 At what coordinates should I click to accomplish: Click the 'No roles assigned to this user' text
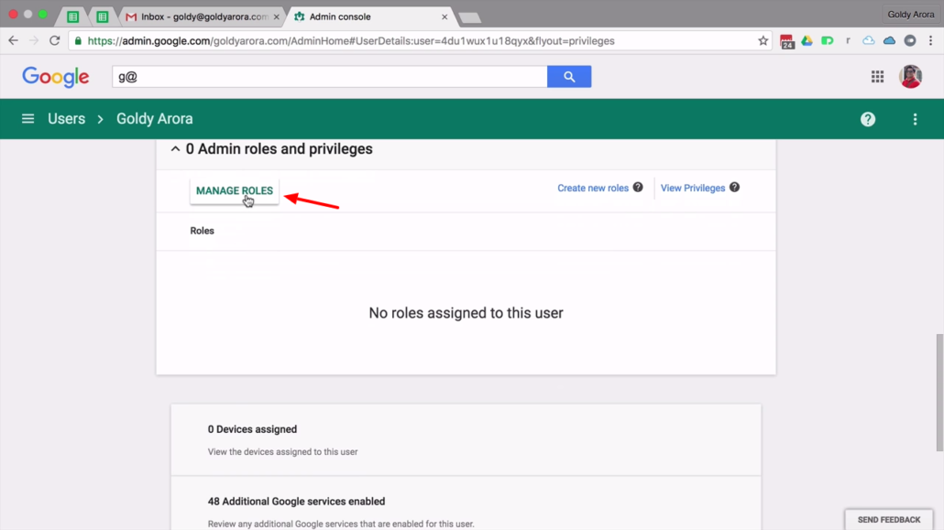466,313
